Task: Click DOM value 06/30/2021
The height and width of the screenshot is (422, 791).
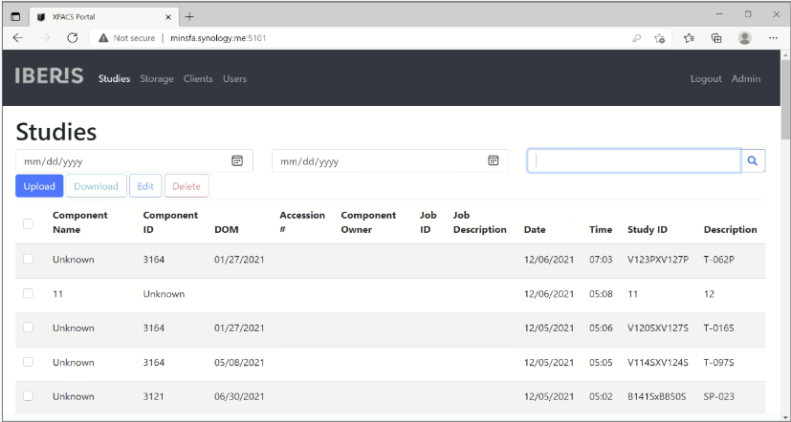Action: point(239,396)
